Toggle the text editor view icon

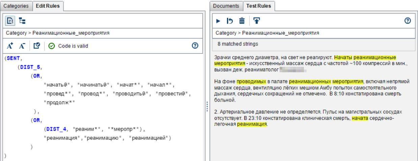[x=10, y=21]
